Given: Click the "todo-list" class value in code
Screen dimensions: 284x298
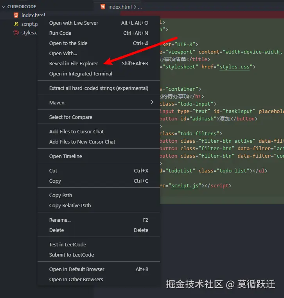Looking at the screenshot, I should 233,171.
